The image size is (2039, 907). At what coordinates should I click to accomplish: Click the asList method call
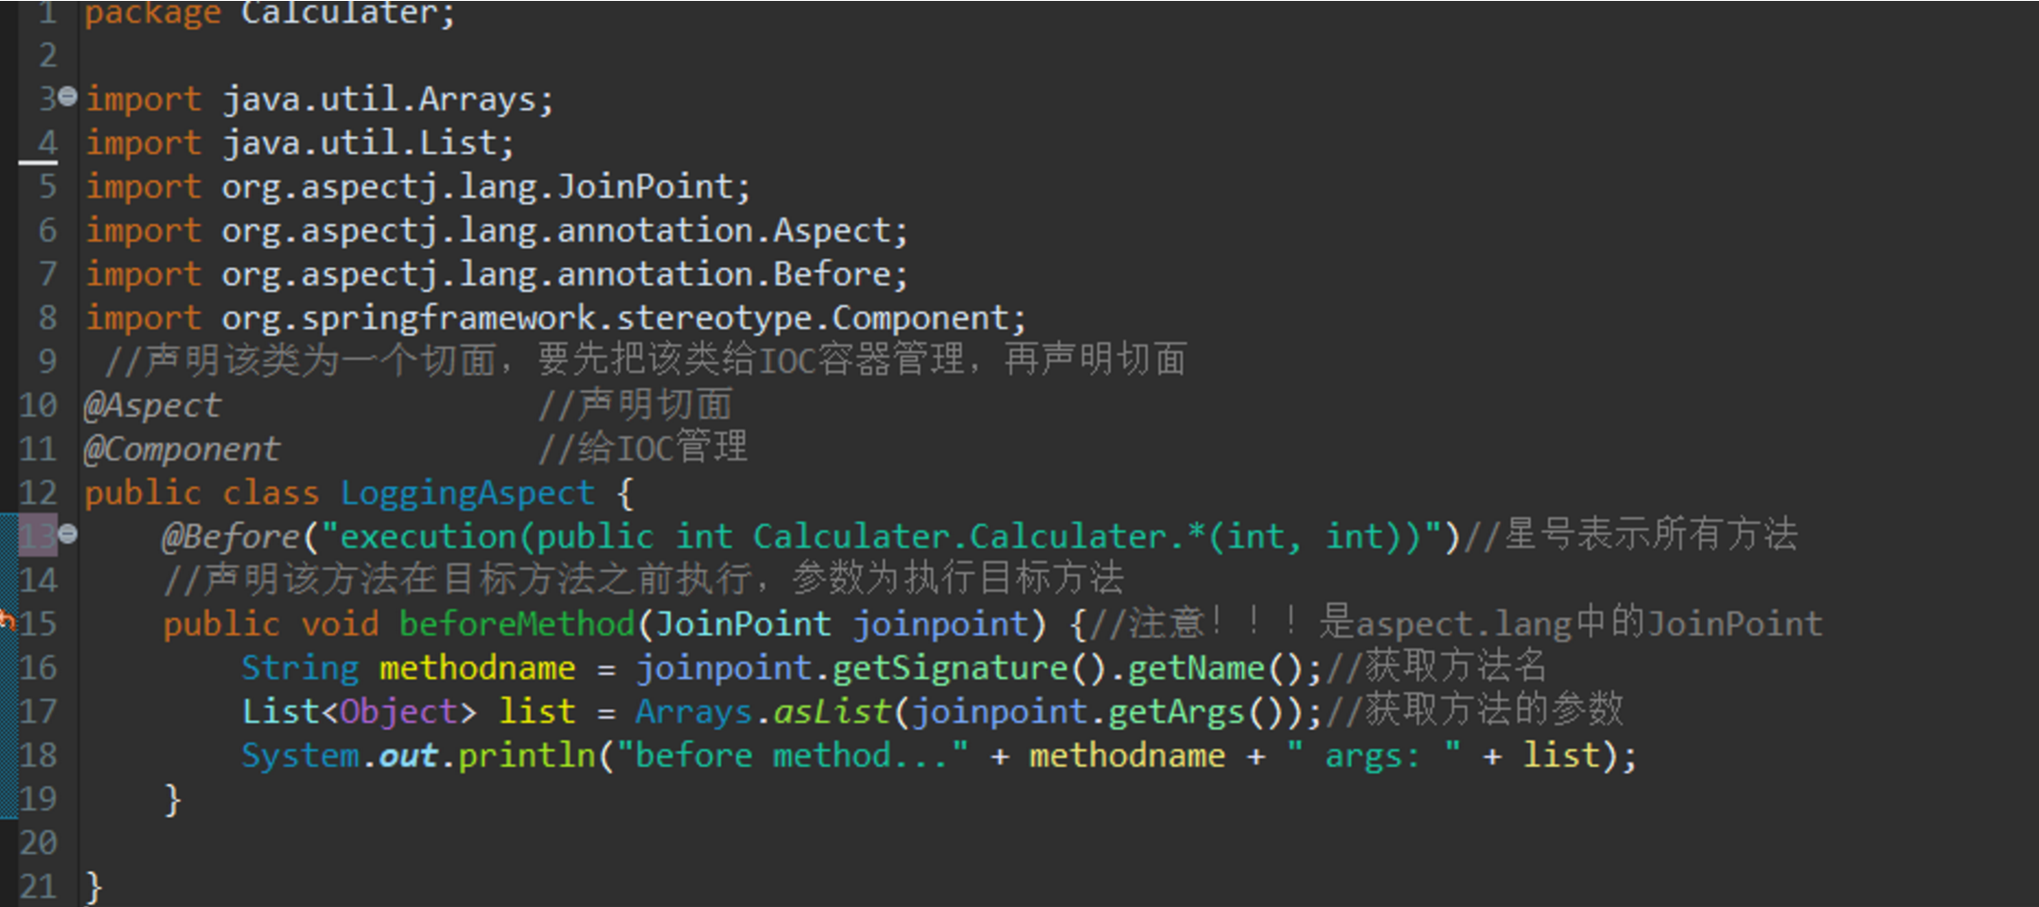coord(832,712)
